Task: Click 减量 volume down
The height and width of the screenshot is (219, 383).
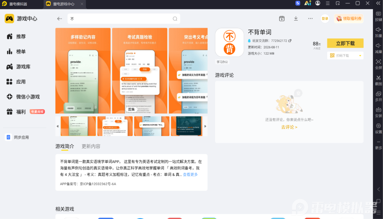Action: [x=378, y=49]
